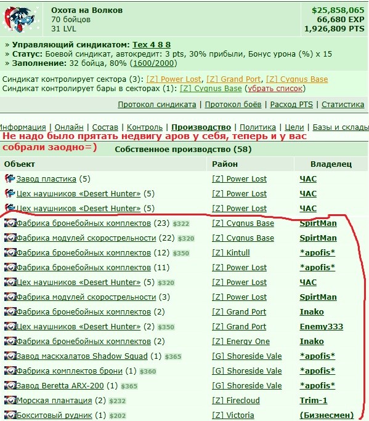Open owner ЧАС of Завод пластика
The image size is (369, 421).
(x=308, y=179)
